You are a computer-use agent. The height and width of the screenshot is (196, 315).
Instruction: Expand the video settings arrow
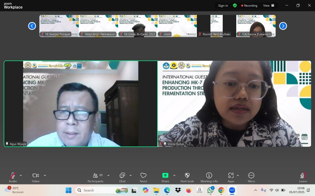[45, 175]
